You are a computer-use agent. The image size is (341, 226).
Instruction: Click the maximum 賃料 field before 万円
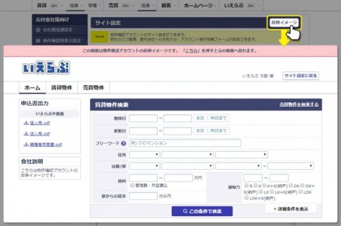coord(178,178)
